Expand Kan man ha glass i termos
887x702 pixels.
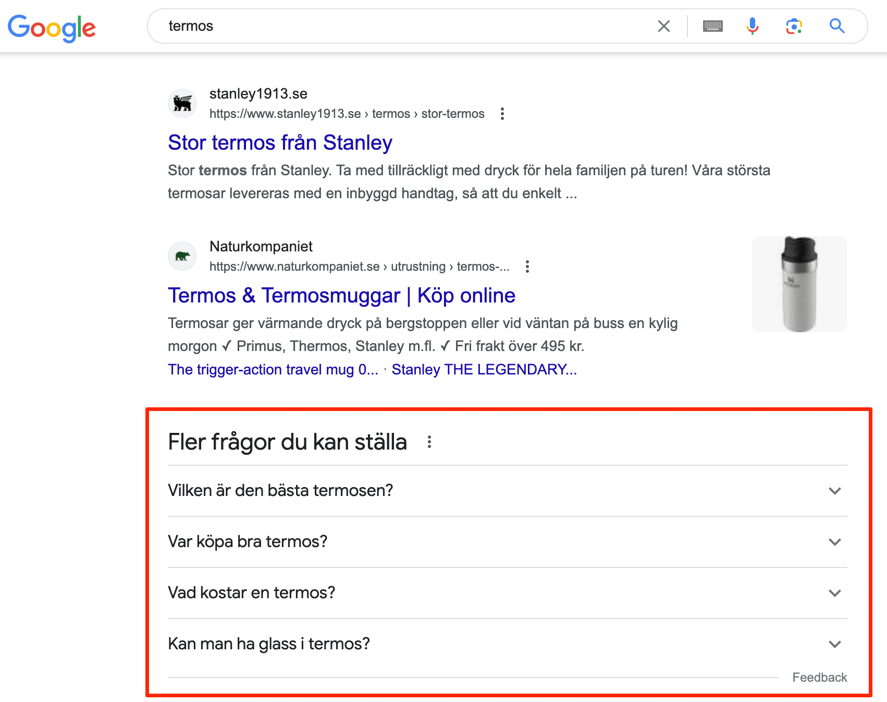coord(507,644)
